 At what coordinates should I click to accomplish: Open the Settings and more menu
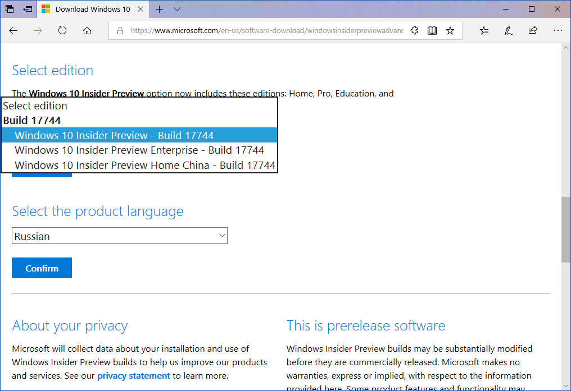(x=558, y=31)
